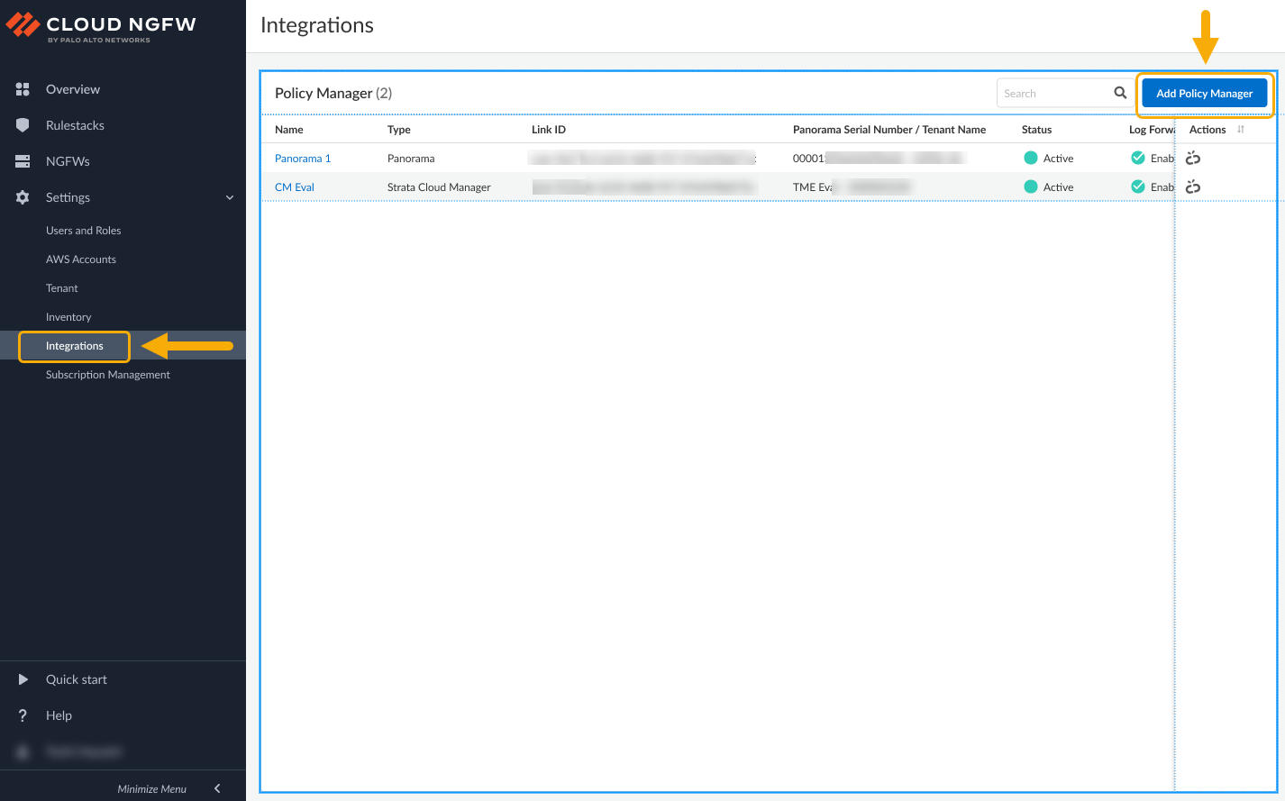
Task: Click the search magnifier icon
Action: point(1120,93)
